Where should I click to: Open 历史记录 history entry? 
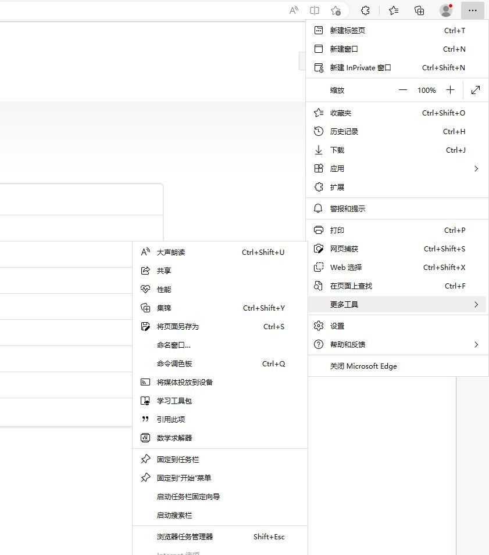(397, 131)
